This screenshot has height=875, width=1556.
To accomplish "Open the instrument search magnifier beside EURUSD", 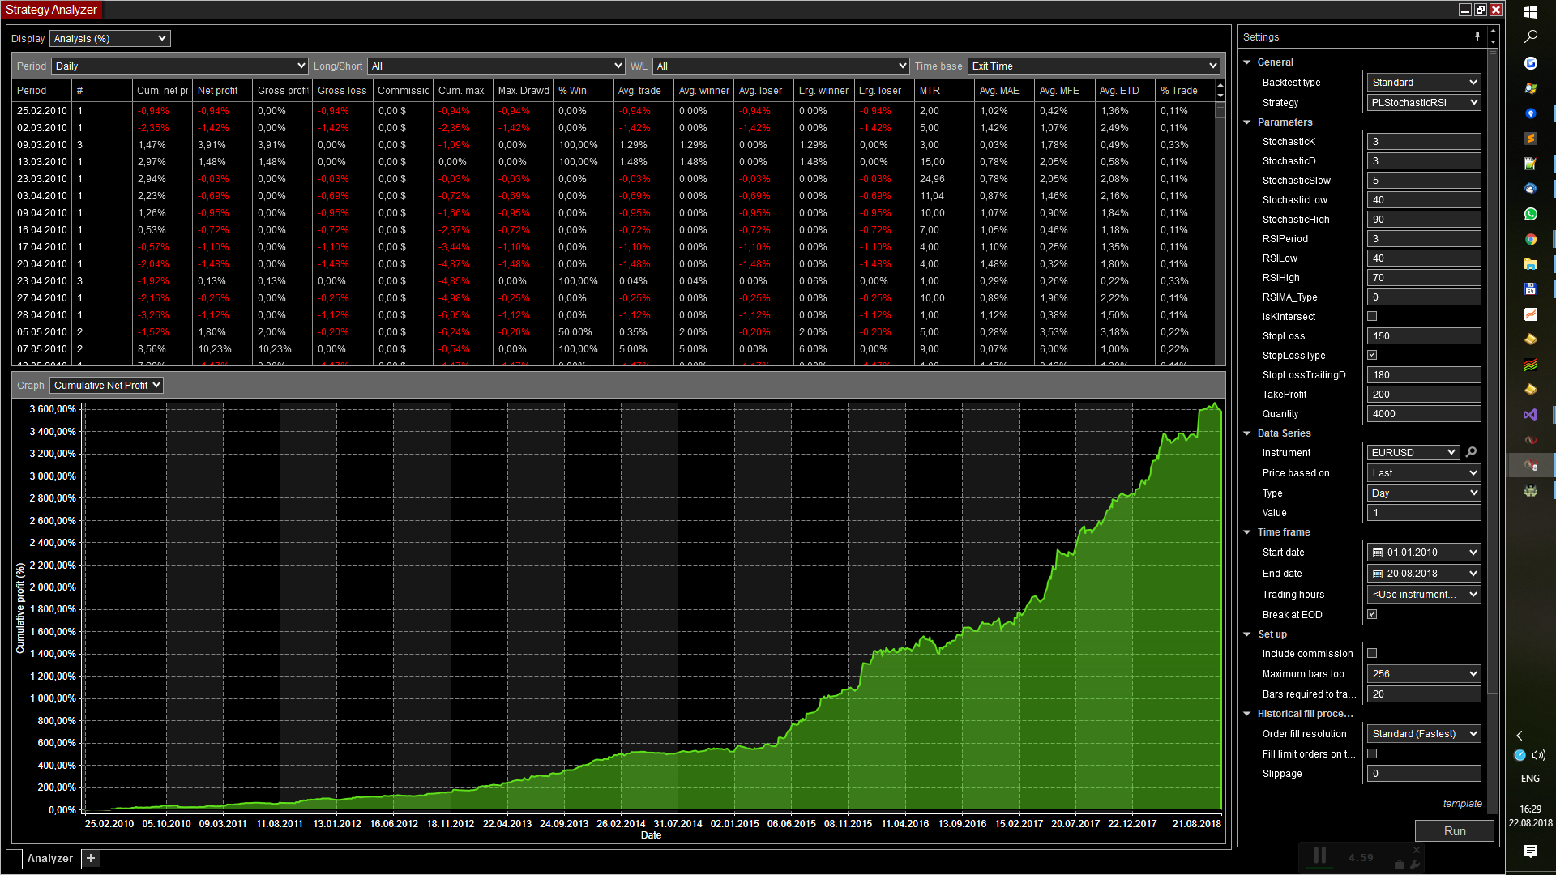I will [1471, 452].
